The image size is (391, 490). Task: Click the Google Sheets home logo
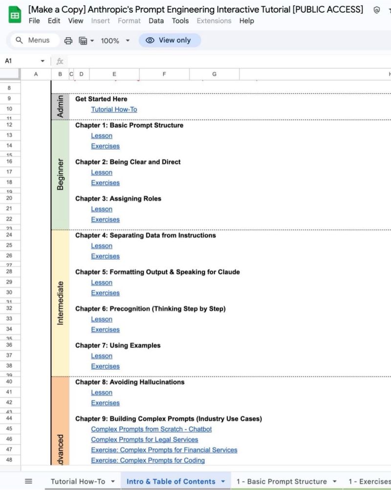point(15,15)
